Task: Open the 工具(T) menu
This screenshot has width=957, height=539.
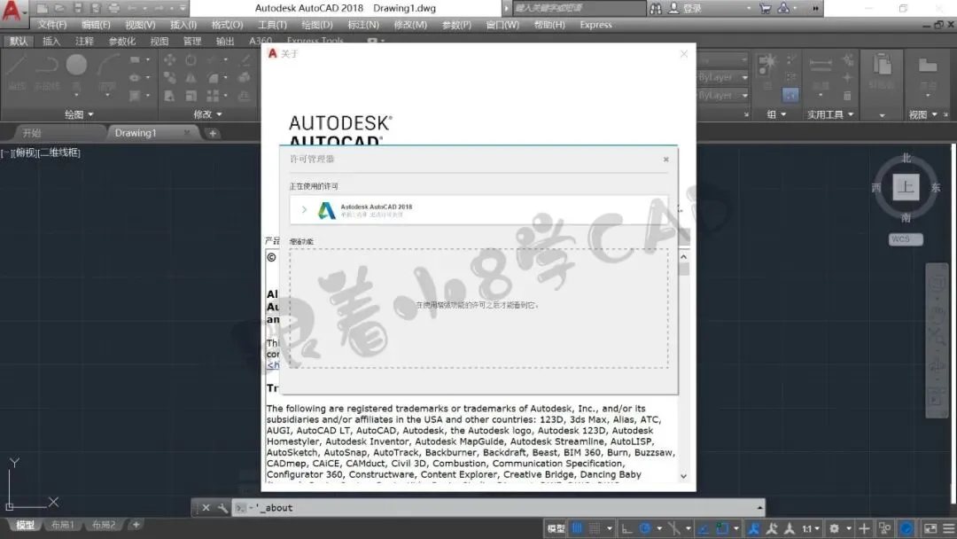Action: 272,25
